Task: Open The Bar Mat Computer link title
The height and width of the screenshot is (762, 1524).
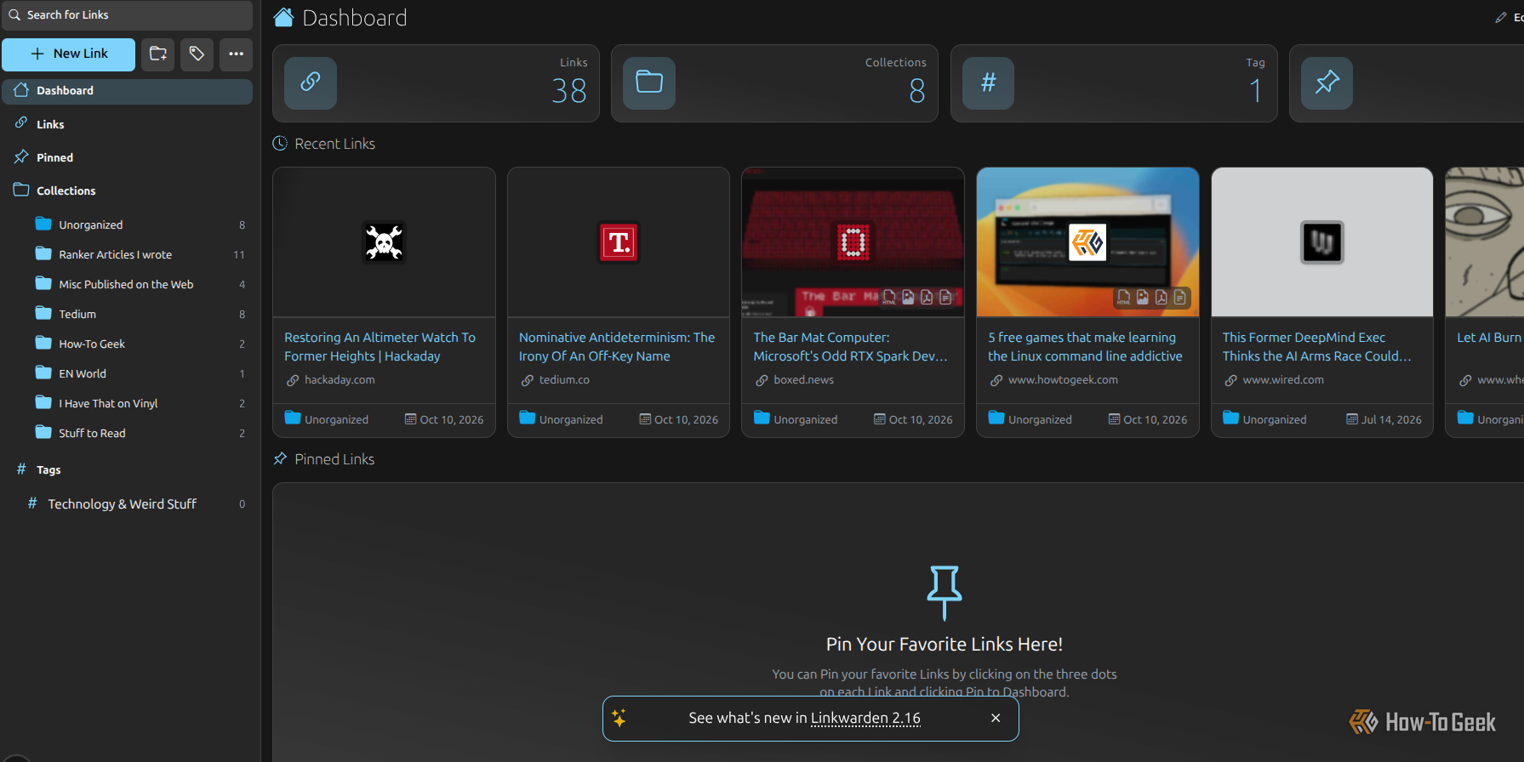Action: tap(850, 347)
